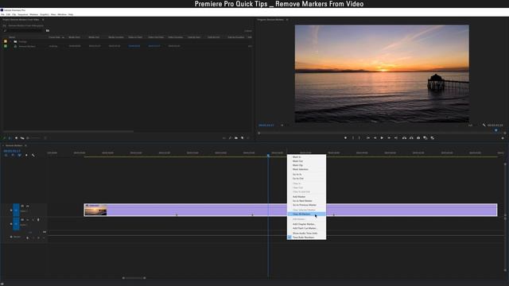The image size is (509, 286).
Task: Click the clip marker right of context menu
Action: point(334,215)
